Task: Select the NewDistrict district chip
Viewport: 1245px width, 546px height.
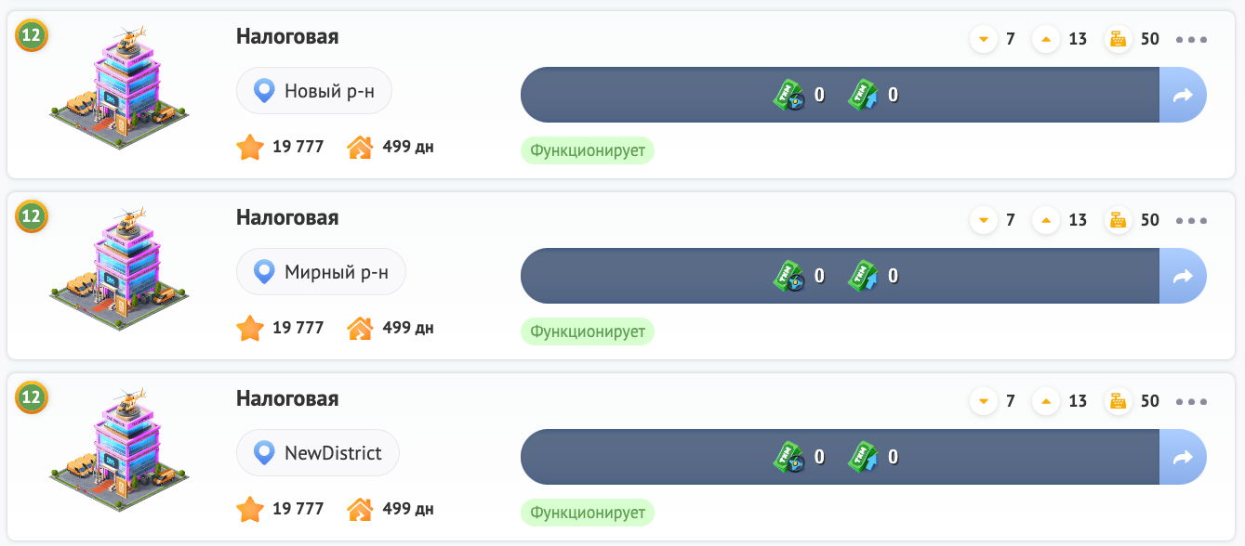Action: tap(317, 453)
